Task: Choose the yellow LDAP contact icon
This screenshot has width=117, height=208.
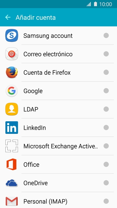Action: point(12,109)
